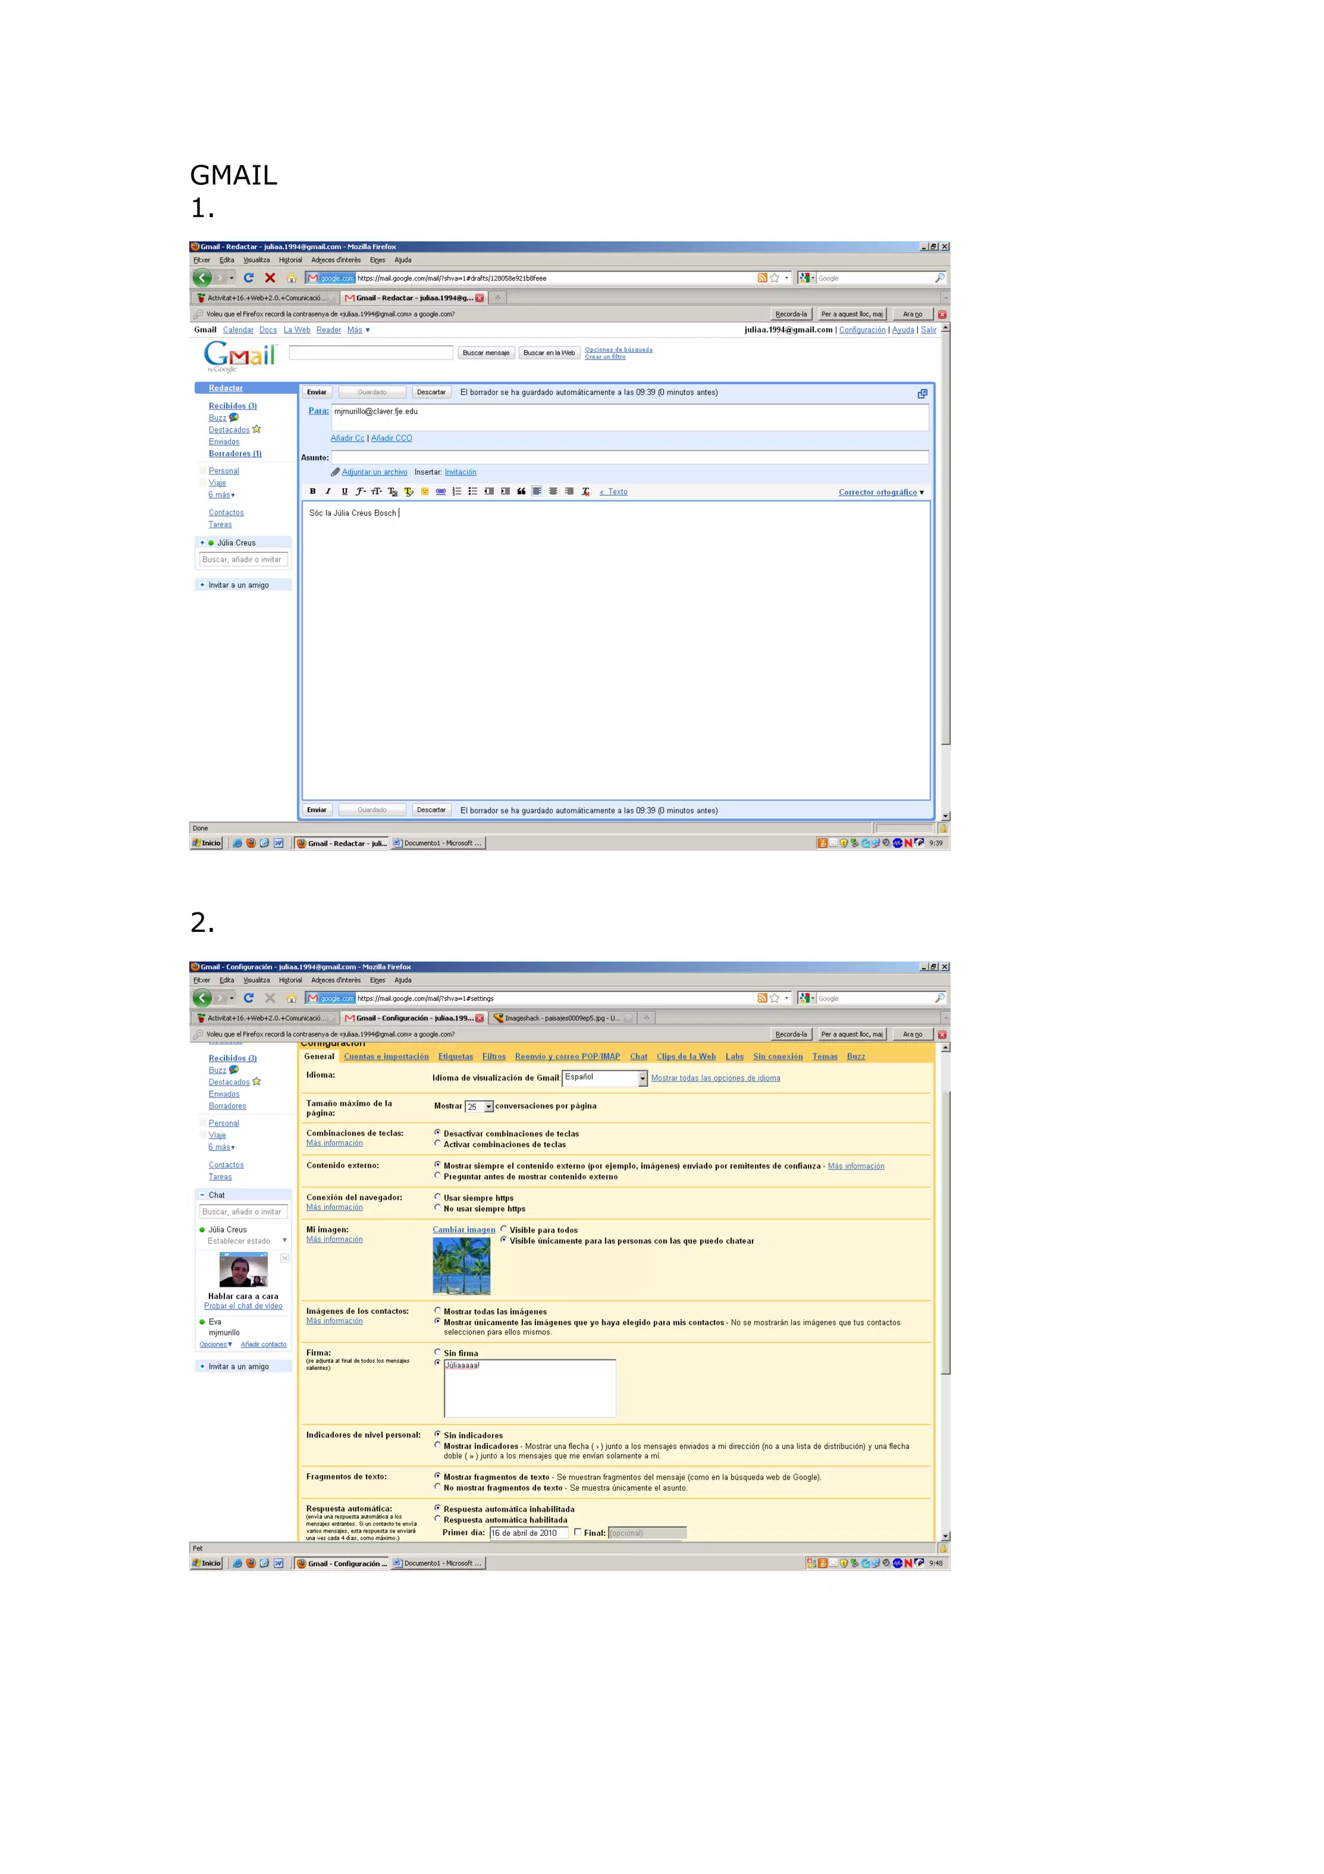Screen dimensions: 1324x1874
Task: Switch to the 'Filtros' settings tab
Action: (x=493, y=1056)
